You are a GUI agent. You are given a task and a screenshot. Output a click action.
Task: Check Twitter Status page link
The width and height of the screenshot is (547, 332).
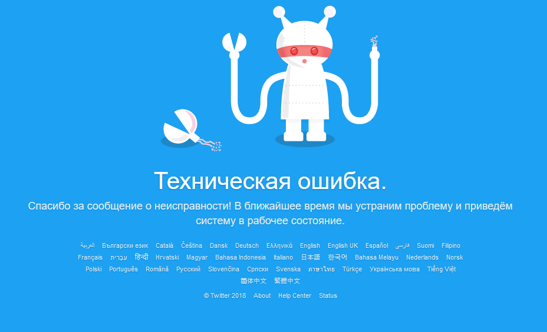328,296
